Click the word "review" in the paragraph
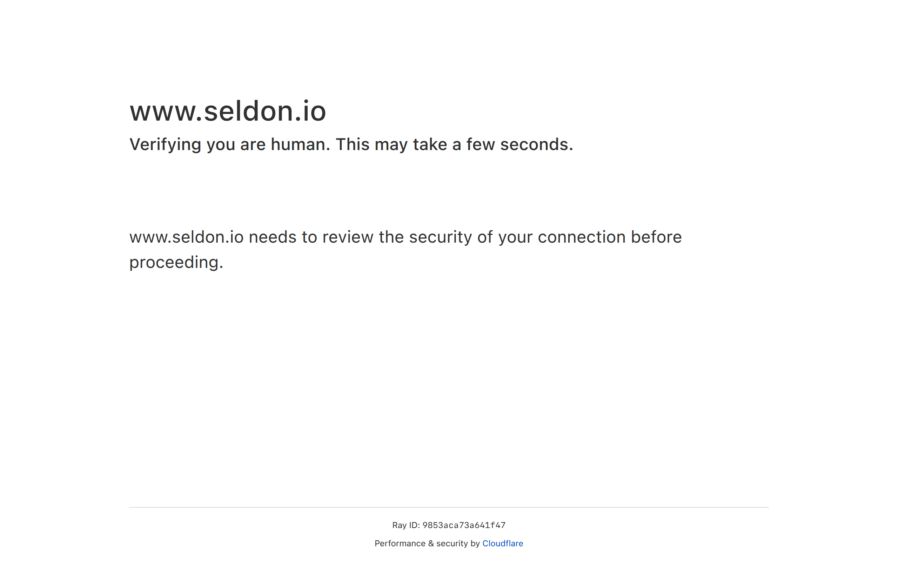 (x=348, y=237)
